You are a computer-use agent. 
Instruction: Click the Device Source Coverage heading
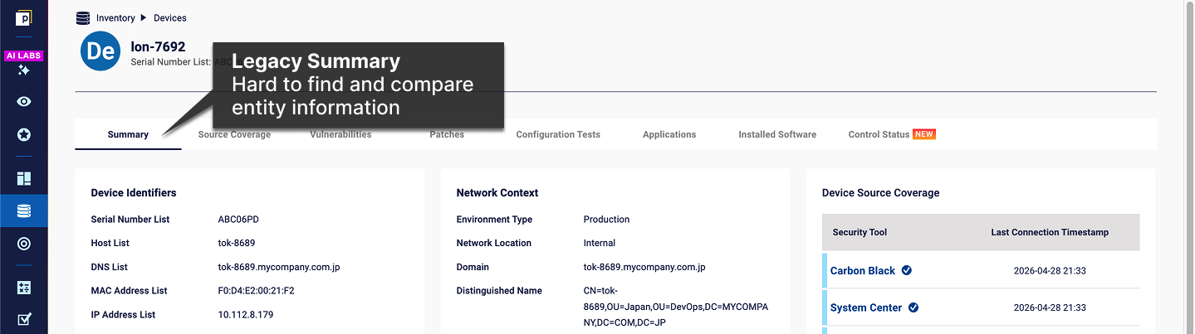point(880,192)
